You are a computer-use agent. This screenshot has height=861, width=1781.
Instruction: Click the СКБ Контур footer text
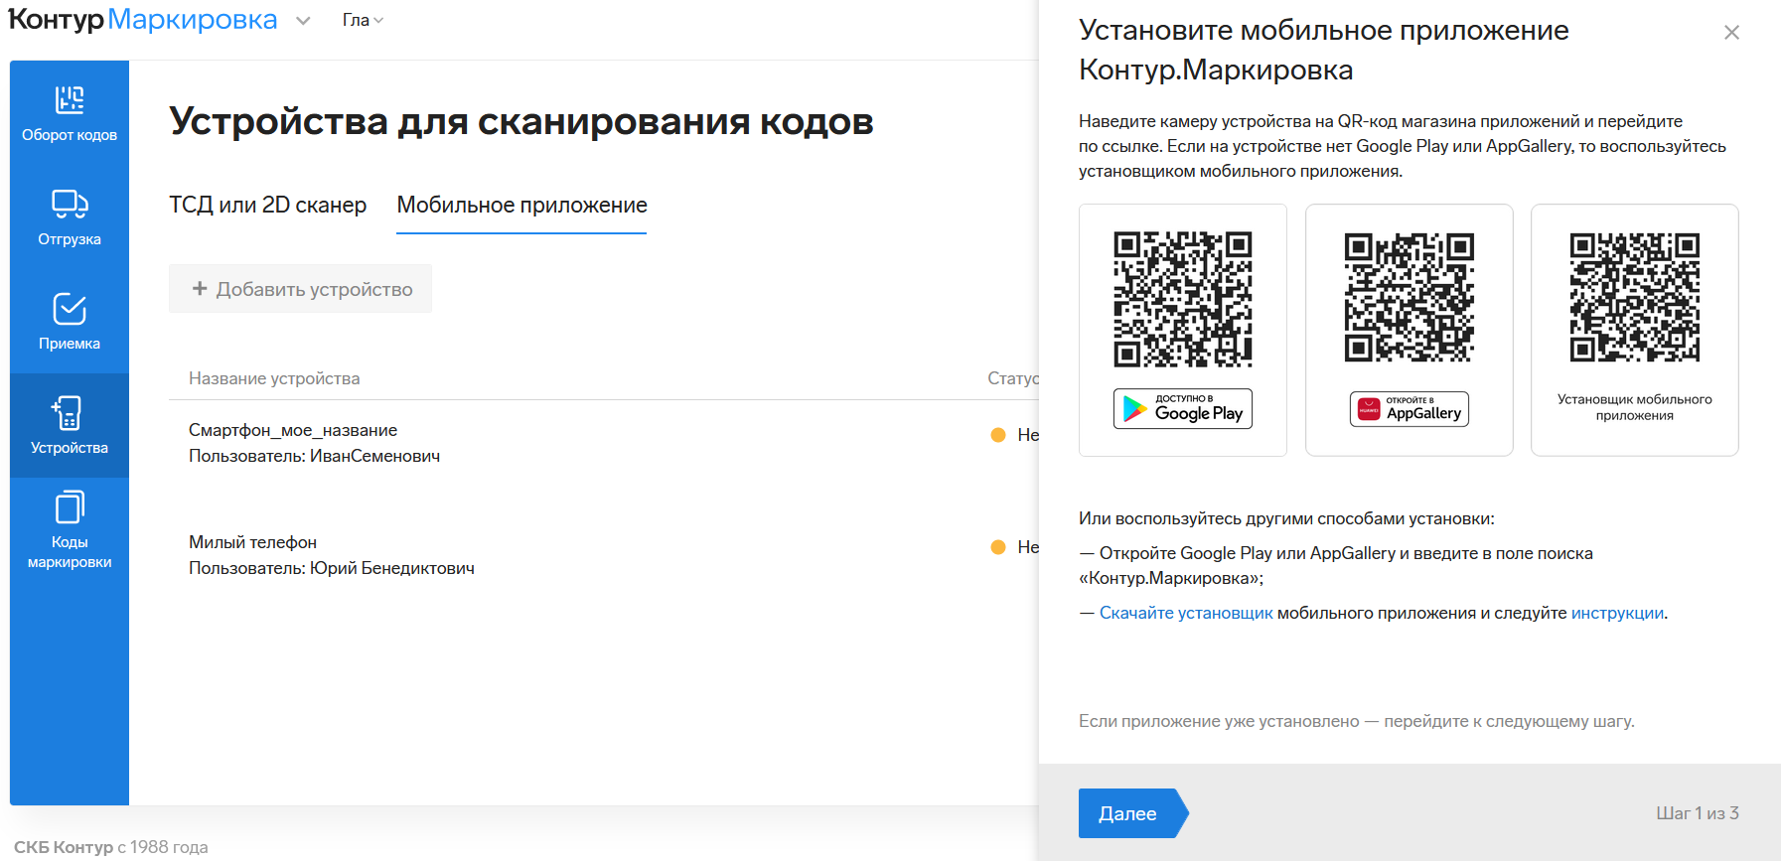tap(64, 847)
